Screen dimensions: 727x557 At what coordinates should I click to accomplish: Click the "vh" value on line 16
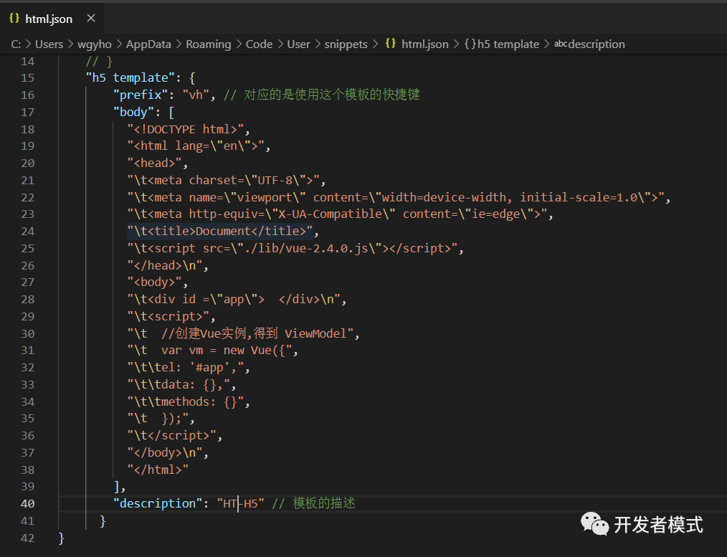(196, 95)
